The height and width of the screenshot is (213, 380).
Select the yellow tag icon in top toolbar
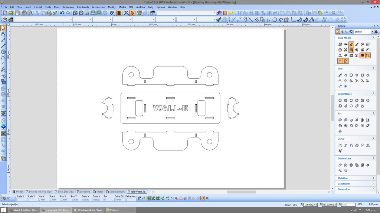pyautogui.click(x=320, y=13)
